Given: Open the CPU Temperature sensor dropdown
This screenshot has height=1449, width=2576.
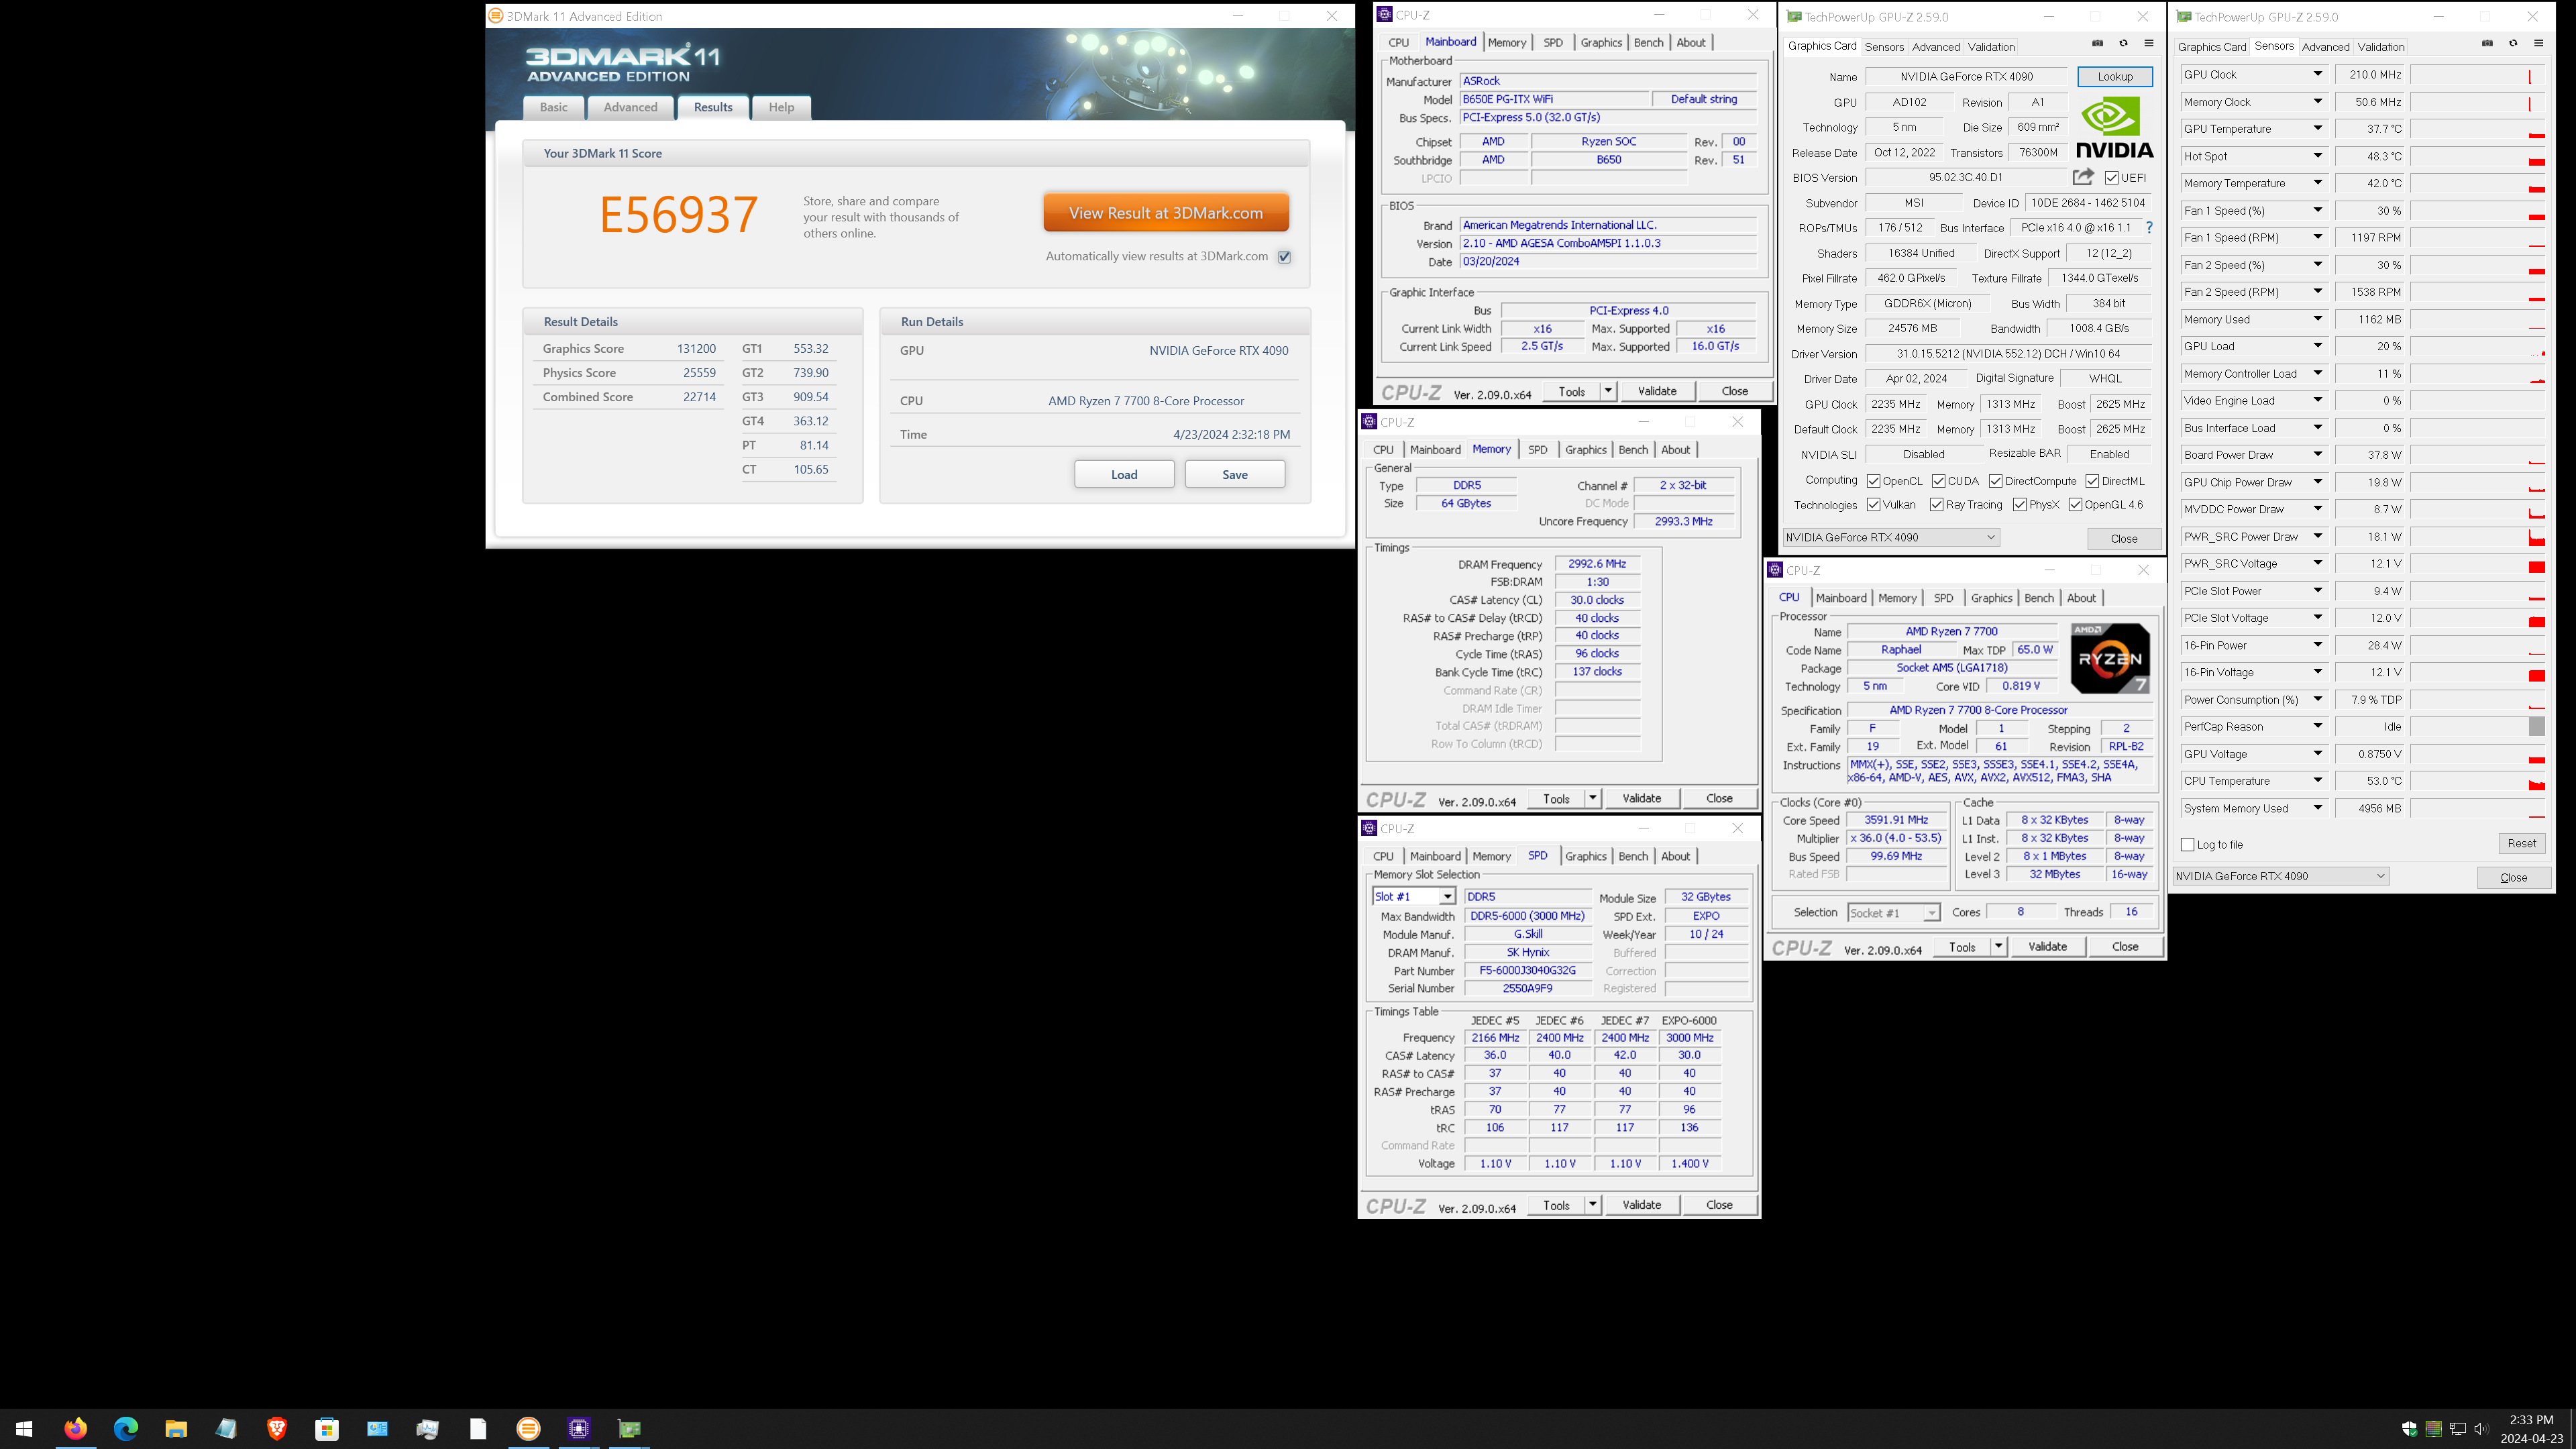Looking at the screenshot, I should pyautogui.click(x=2317, y=780).
